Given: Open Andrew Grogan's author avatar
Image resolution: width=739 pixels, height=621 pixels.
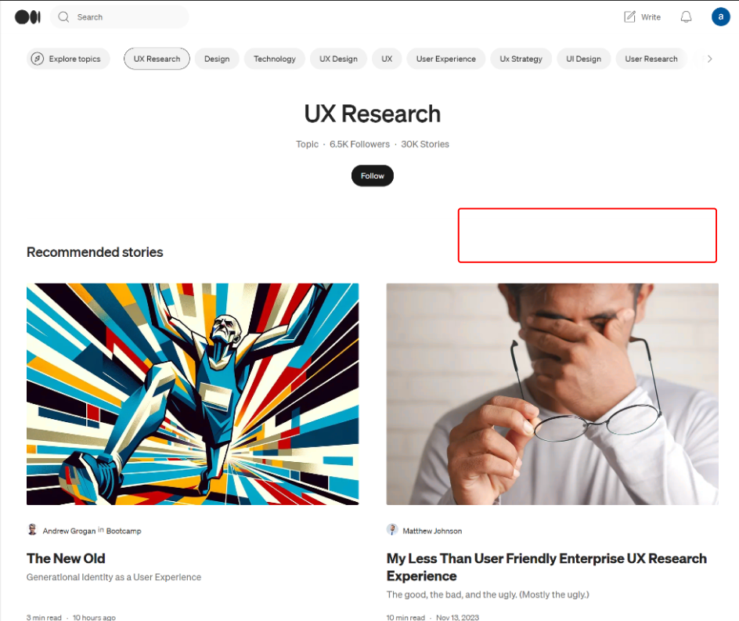Looking at the screenshot, I should 32,529.
